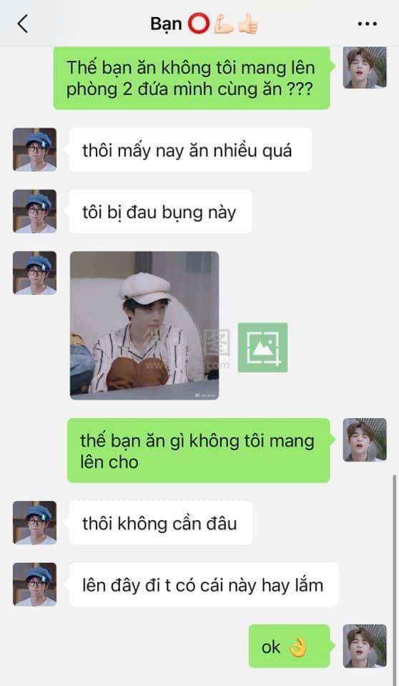The width and height of the screenshot is (399, 686).
Task: Tap avatar beside "thế bạn ăn gì không" message
Action: click(365, 439)
